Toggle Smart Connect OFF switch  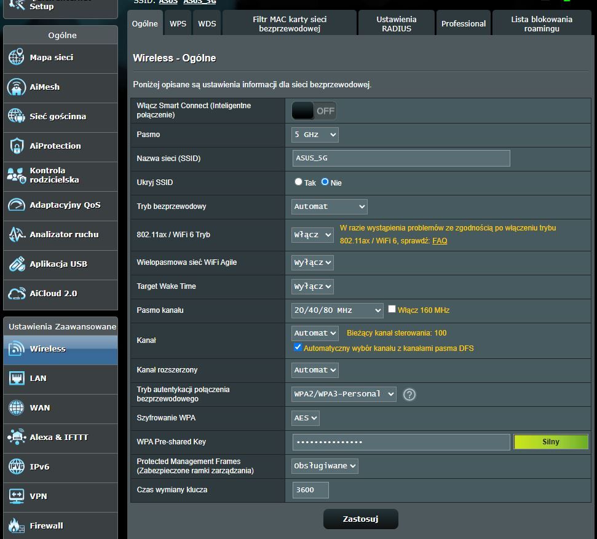[x=314, y=111]
